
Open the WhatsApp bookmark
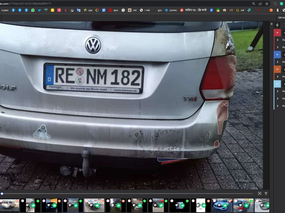(33, 10)
